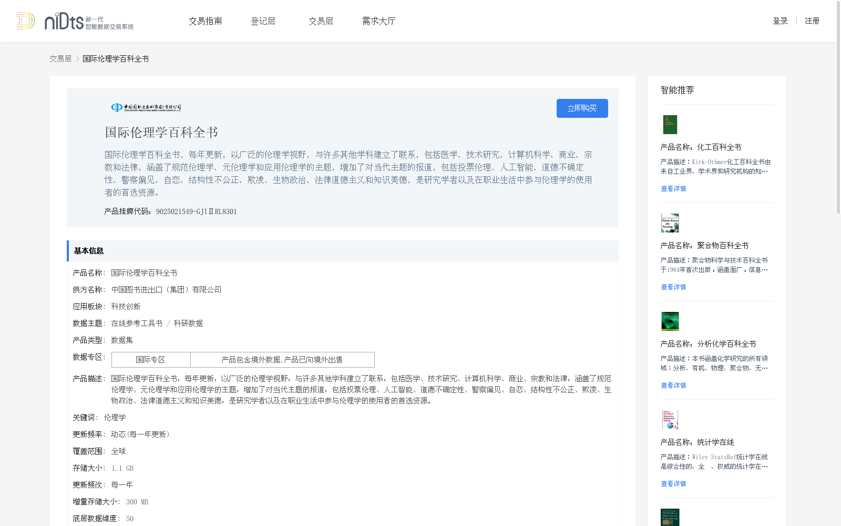The width and height of the screenshot is (841, 526).
Task: Click keyword 伦理学
Action: 115,418
